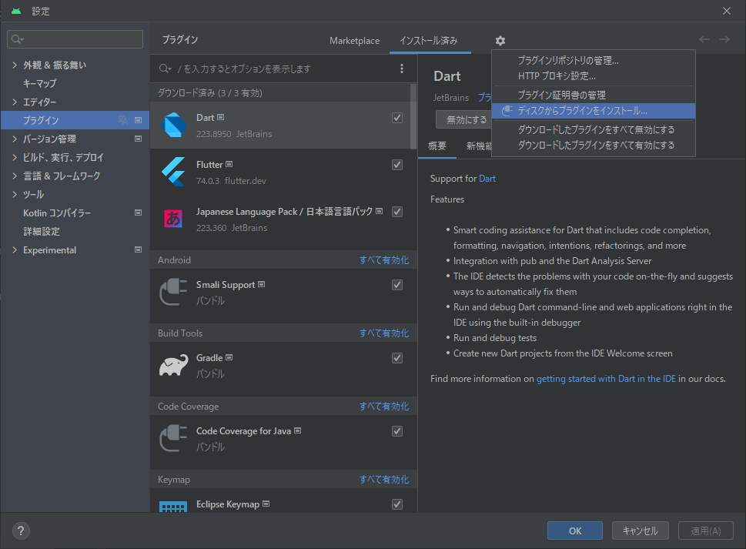
Task: Click すべて有効化 link for Android group
Action: [x=384, y=260]
